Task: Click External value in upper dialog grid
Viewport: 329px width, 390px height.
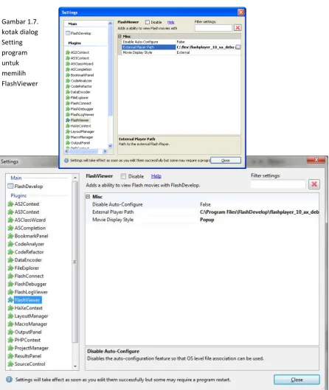Action: (183, 52)
